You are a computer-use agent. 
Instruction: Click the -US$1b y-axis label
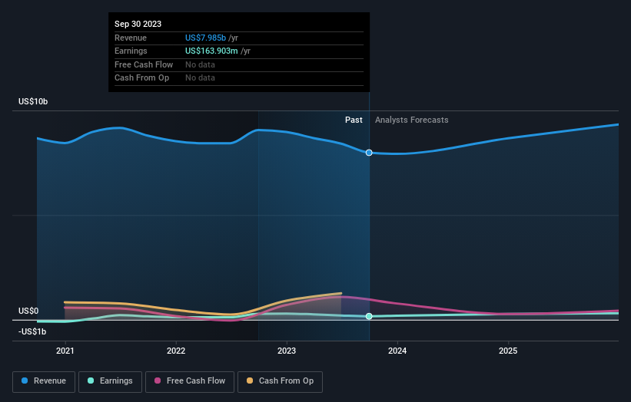(32, 331)
